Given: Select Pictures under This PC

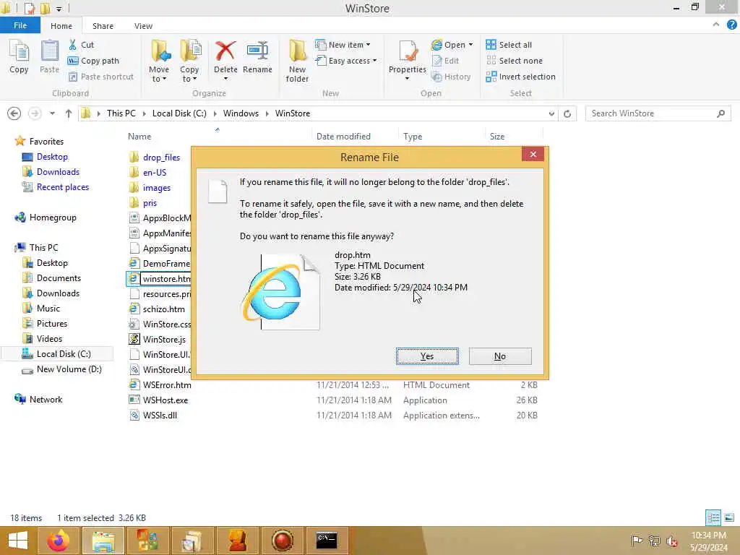Looking at the screenshot, I should 46,323.
